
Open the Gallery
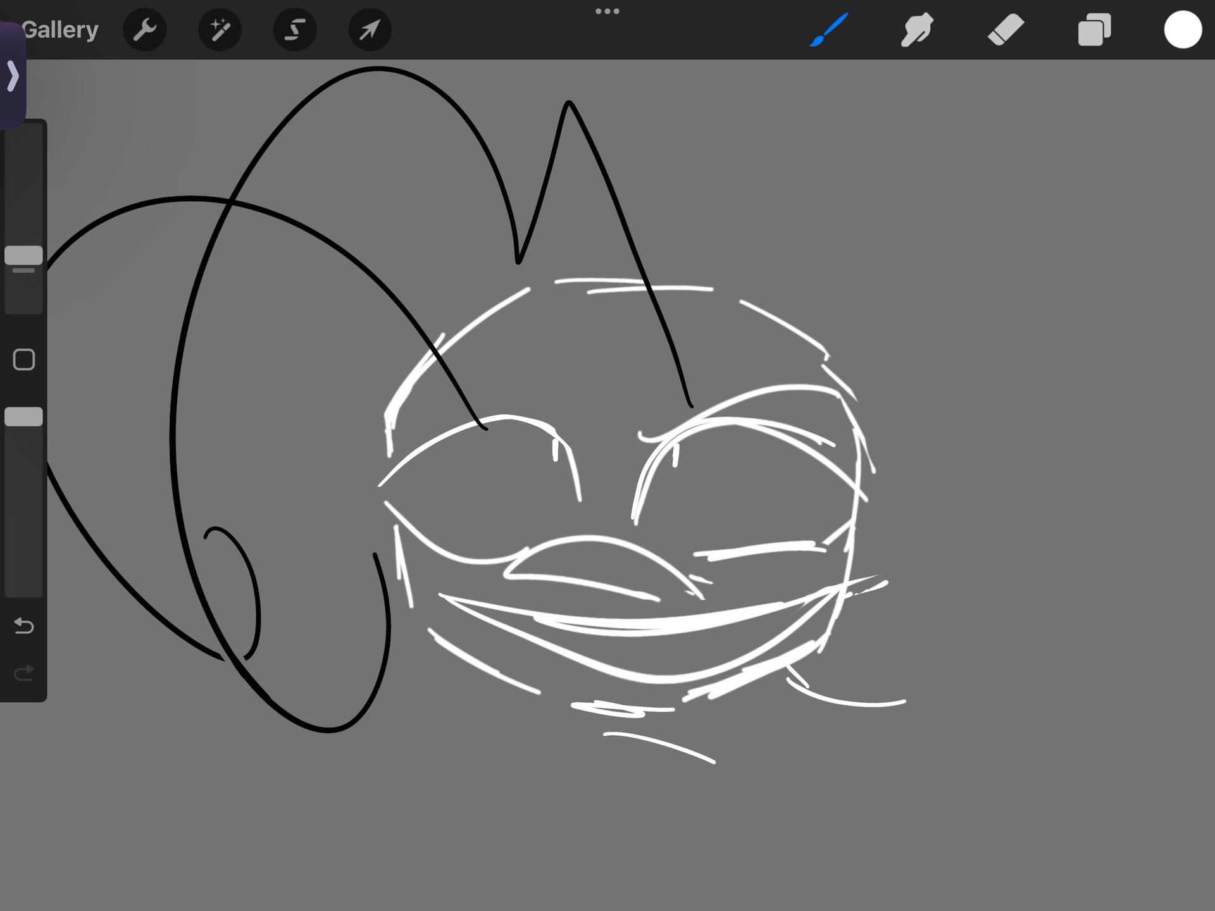[x=60, y=30]
